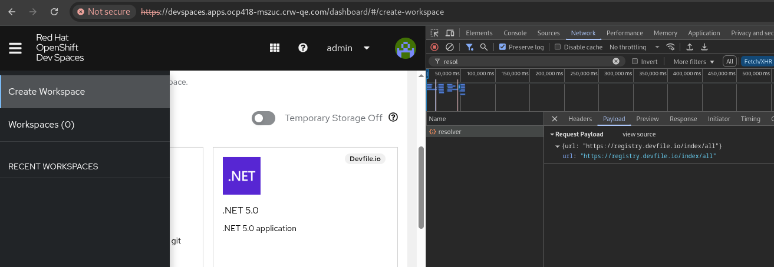Switch to the Console tab
The image size is (774, 267).
[515, 33]
